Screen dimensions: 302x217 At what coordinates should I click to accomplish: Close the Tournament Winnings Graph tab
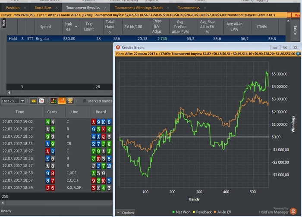coord(168,8)
